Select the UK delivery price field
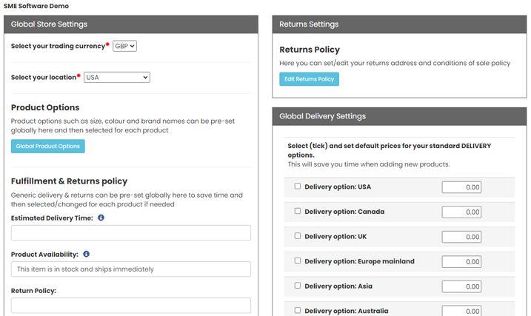The image size is (531, 316). (461, 237)
